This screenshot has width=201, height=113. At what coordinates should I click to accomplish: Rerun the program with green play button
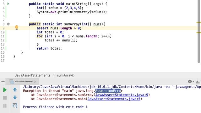pos(5,90)
